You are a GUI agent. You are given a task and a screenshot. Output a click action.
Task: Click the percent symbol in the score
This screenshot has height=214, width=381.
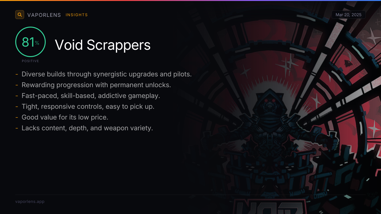tap(37, 43)
